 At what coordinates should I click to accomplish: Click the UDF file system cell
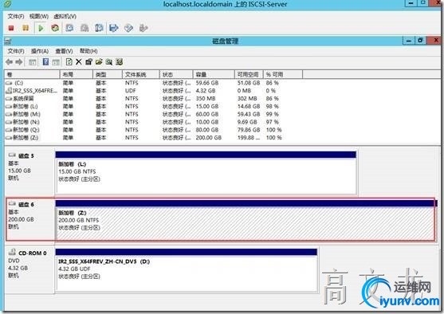pyautogui.click(x=131, y=91)
